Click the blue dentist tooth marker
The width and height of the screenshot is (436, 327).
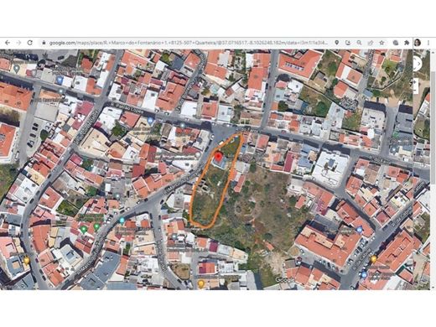60,80
